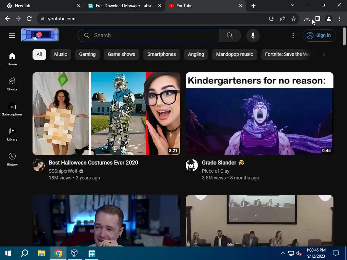Open Chrome downloads icon
347x260 pixels.
(x=307, y=19)
